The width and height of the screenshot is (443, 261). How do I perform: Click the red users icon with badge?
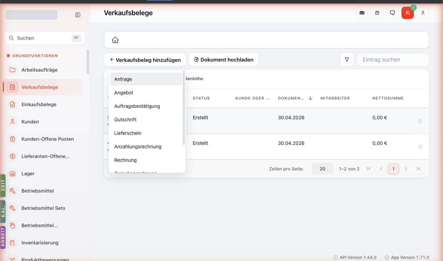pyautogui.click(x=408, y=13)
